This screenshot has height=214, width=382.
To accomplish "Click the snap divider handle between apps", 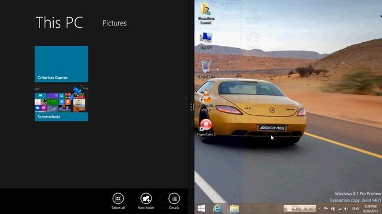I will (x=192, y=107).
